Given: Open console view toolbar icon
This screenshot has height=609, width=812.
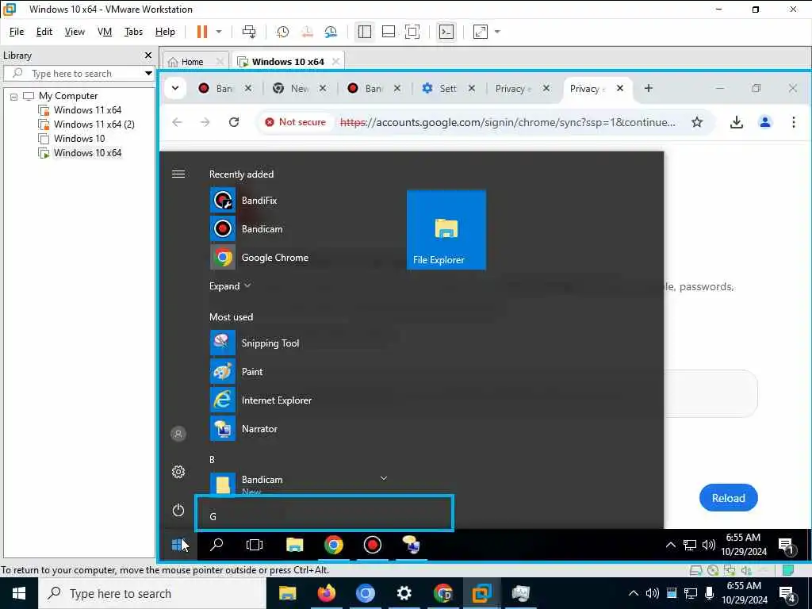Looking at the screenshot, I should 446,32.
